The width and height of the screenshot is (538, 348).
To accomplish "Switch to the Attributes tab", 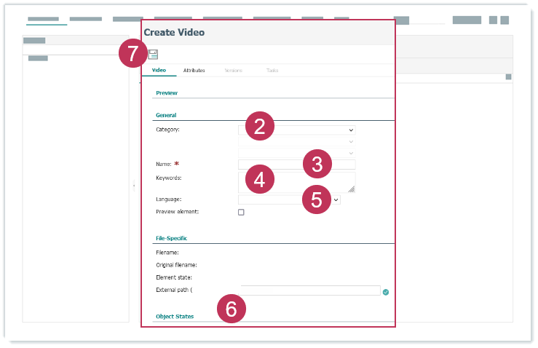I will (x=194, y=71).
